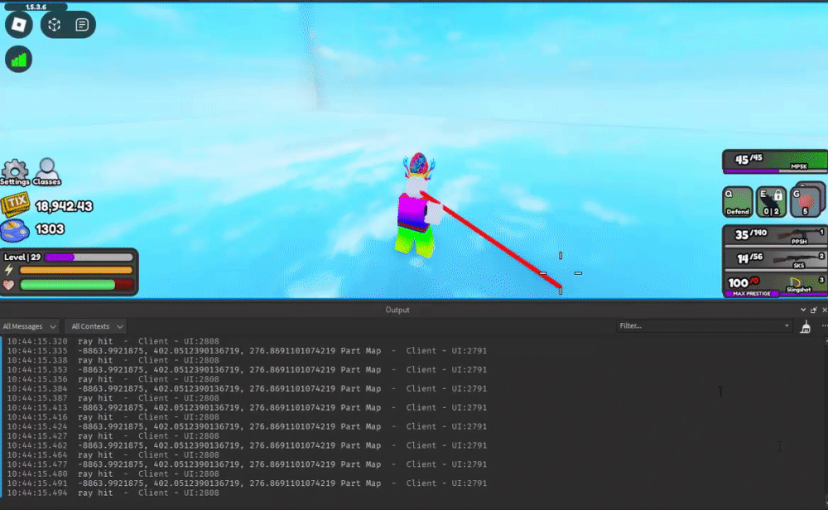Screen dimensions: 828x510
Task: Clear the Output log with broom icon
Action: click(x=806, y=327)
